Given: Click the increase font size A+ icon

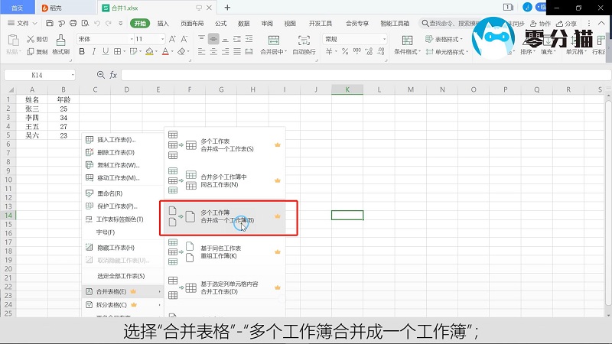Looking at the screenshot, I should 172,39.
